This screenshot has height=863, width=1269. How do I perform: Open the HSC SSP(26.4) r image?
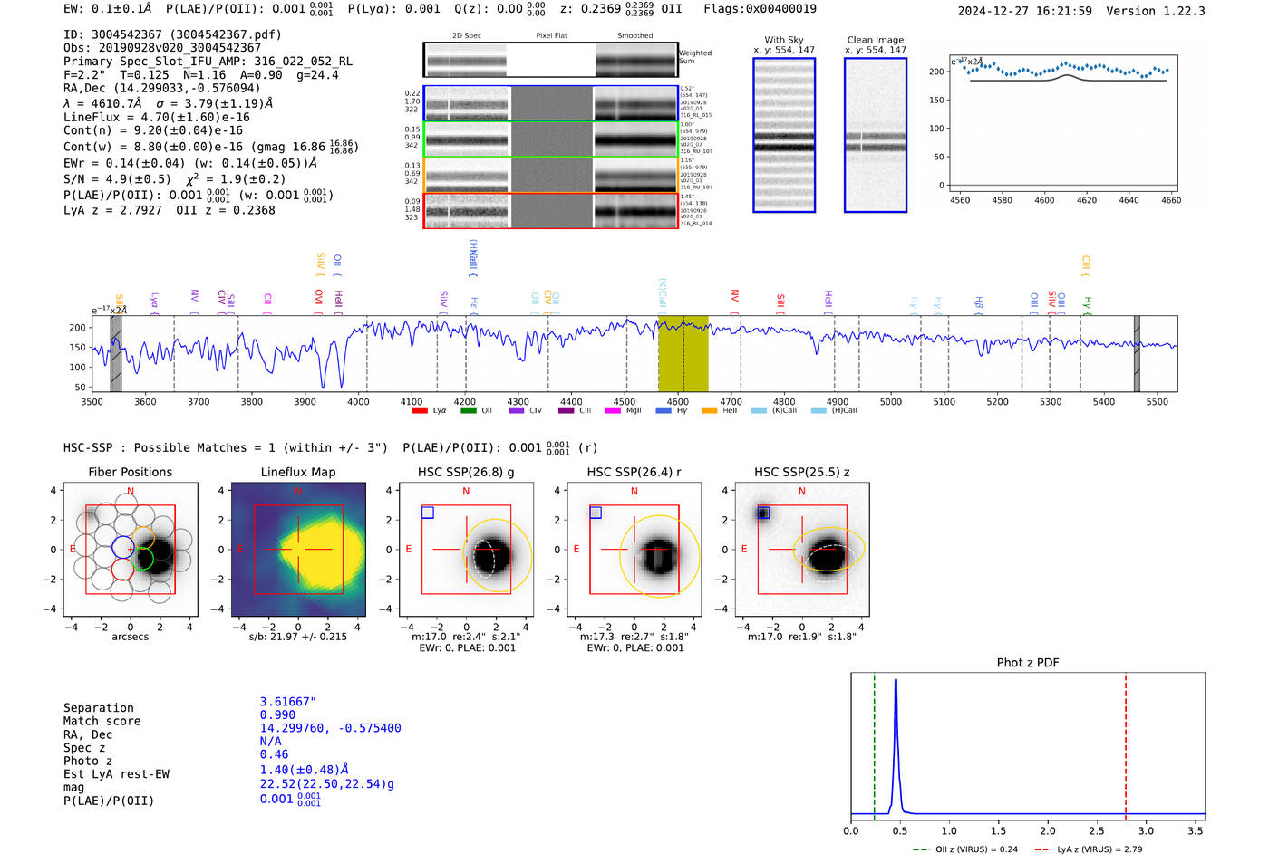click(x=634, y=550)
